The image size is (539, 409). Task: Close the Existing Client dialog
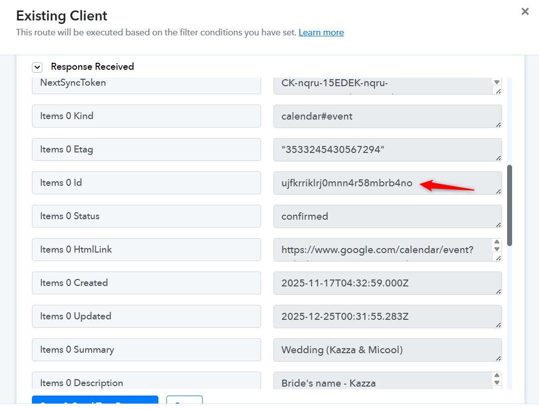tap(525, 11)
